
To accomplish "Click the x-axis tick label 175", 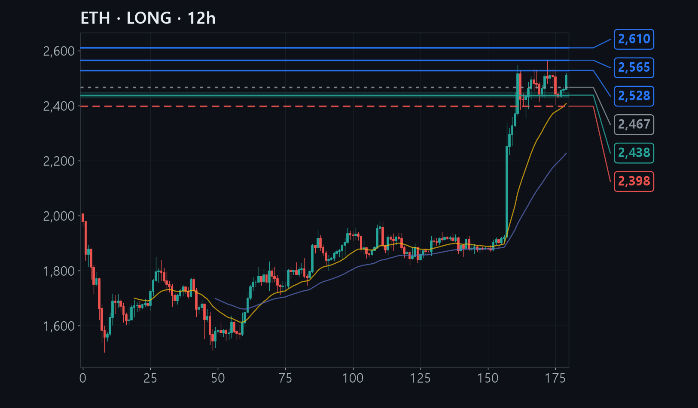I will click(555, 378).
